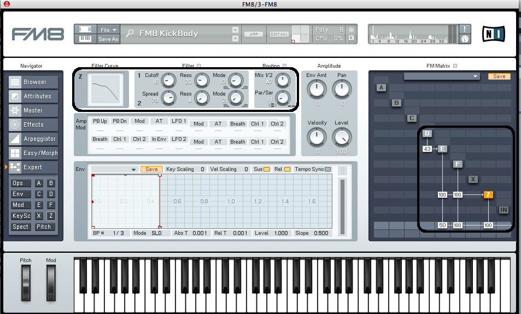
Task: Click the Filter 1 Cutoff knob
Action: pyautogui.click(x=168, y=80)
